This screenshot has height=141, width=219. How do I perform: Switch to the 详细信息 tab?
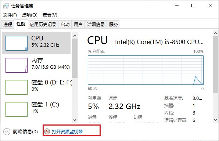click(96, 25)
